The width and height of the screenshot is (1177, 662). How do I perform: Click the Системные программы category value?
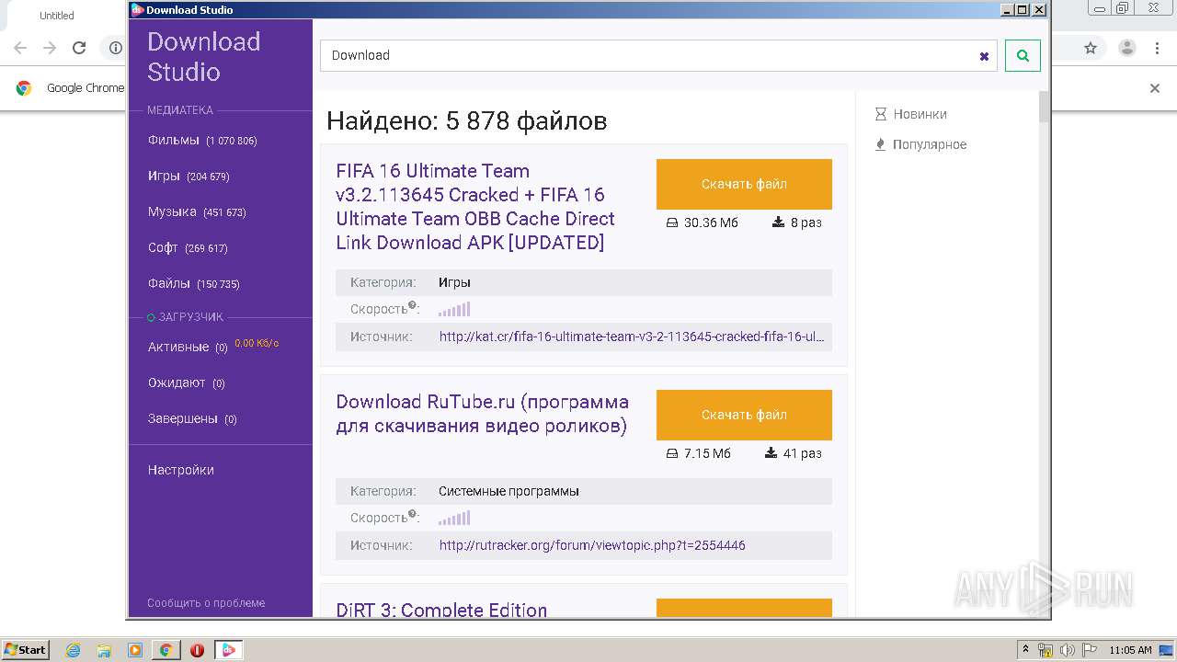pyautogui.click(x=509, y=491)
